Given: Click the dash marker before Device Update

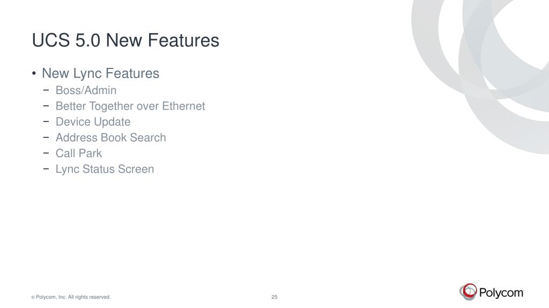Looking at the screenshot, I should pos(46,121).
